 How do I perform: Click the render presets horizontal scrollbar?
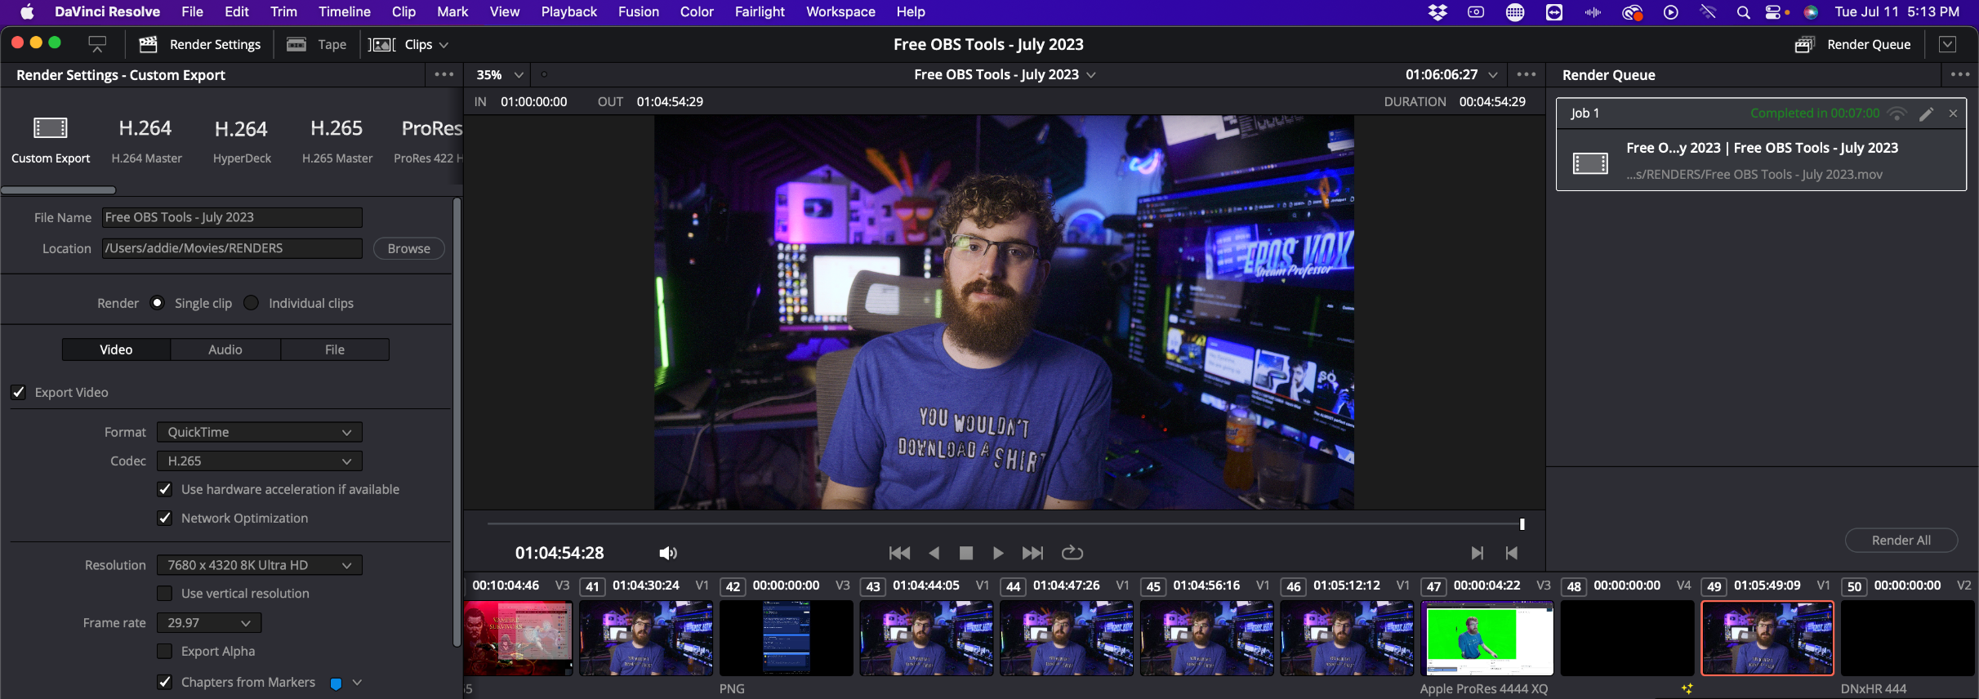59,190
